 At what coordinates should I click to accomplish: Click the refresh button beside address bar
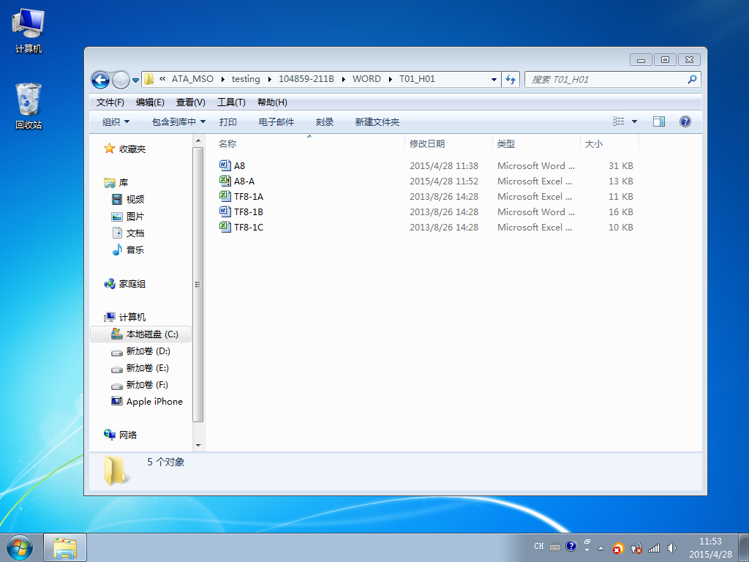511,79
